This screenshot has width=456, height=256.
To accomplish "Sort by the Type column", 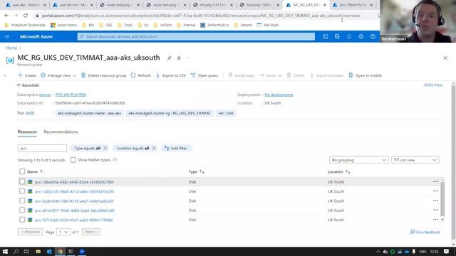I will tap(197, 172).
